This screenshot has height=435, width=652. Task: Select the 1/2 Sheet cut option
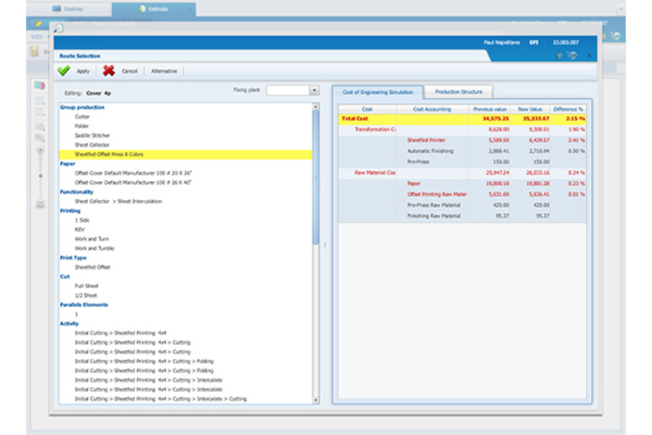coord(86,296)
